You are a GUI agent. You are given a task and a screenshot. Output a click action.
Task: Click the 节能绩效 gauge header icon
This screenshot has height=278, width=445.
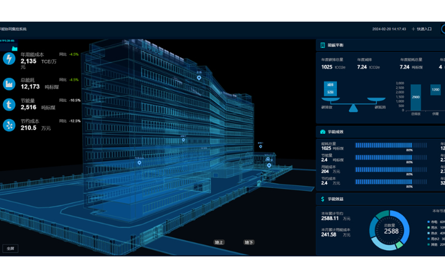(323, 132)
